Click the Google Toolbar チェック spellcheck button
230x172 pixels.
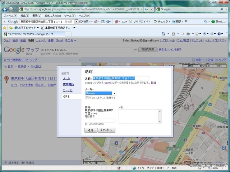162,21
